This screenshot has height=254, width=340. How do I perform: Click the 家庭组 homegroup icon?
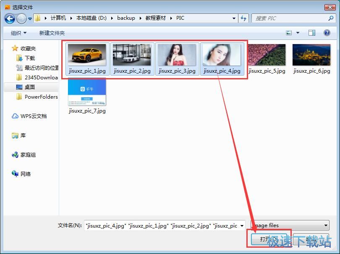coord(15,155)
